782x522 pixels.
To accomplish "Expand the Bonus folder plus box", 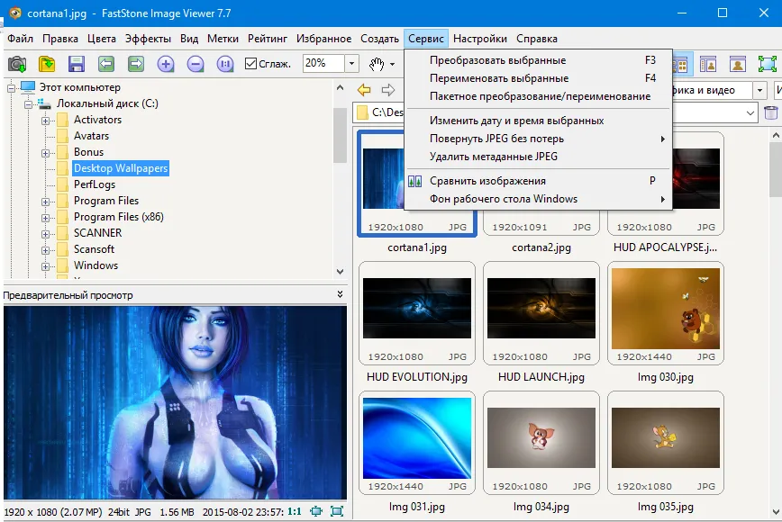I will click(45, 153).
